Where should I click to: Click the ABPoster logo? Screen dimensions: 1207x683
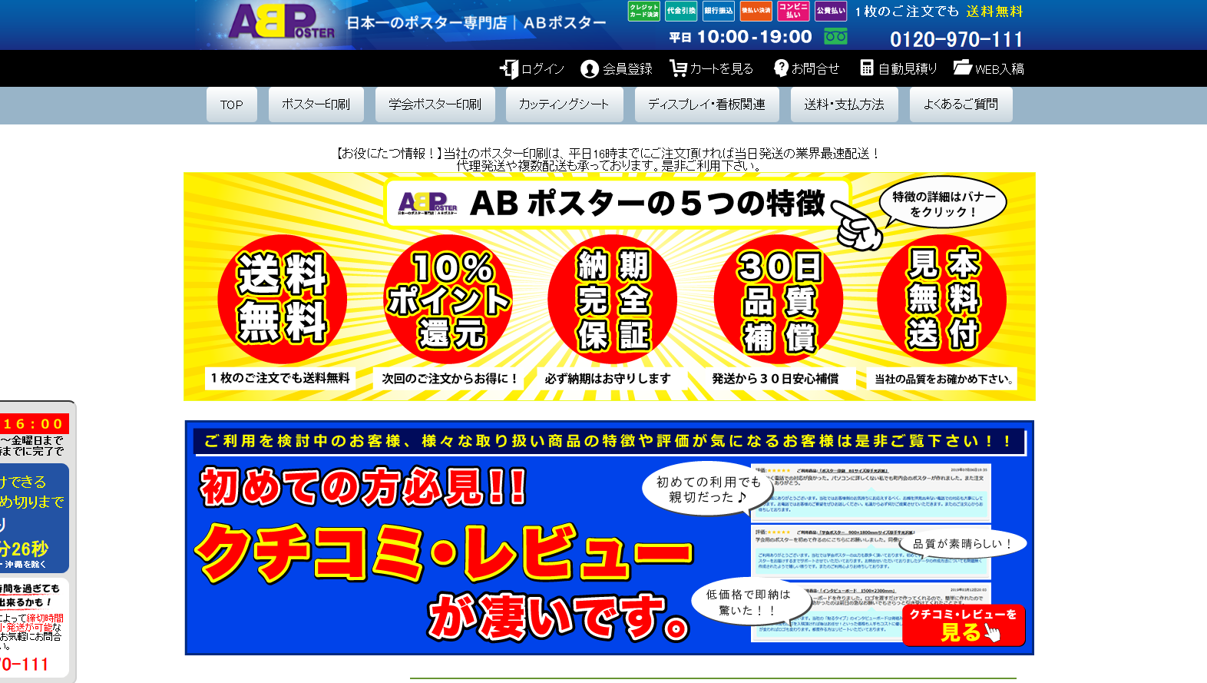282,22
